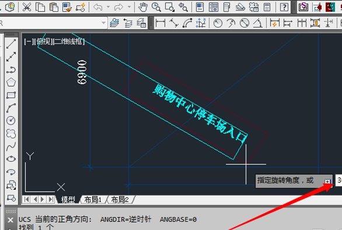Expand the Undo history dropdown arrow
Image resolution: width=342 pixels, height=230 pixels.
tap(108, 7)
